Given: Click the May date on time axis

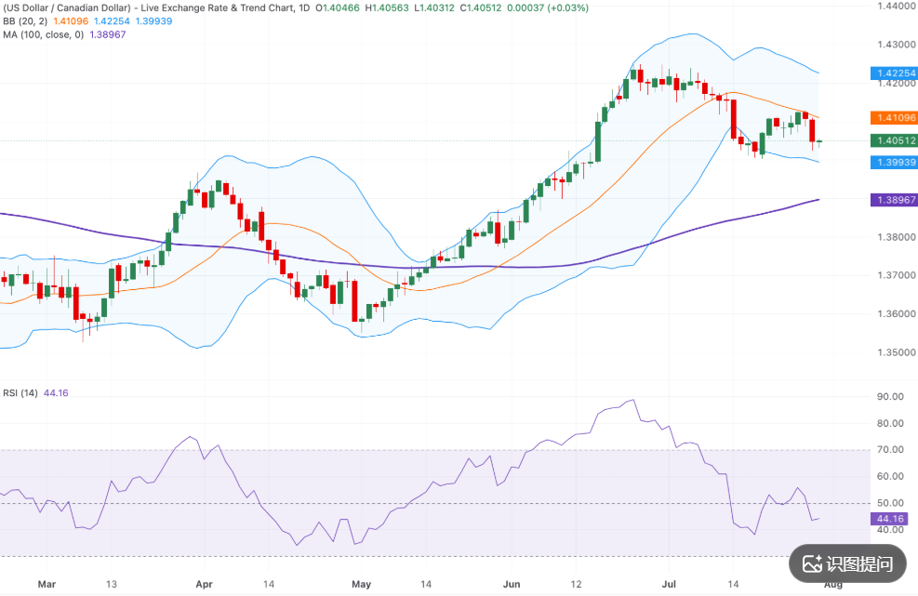Looking at the screenshot, I should [361, 584].
